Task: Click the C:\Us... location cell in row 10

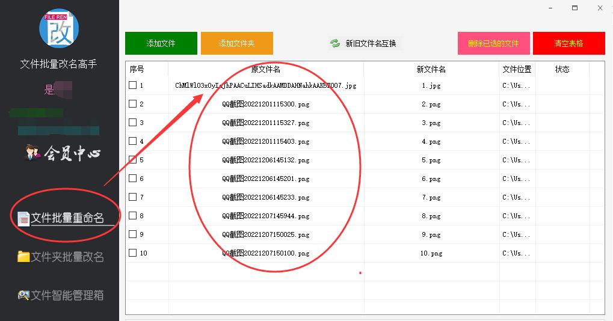Action: pyautogui.click(x=516, y=253)
